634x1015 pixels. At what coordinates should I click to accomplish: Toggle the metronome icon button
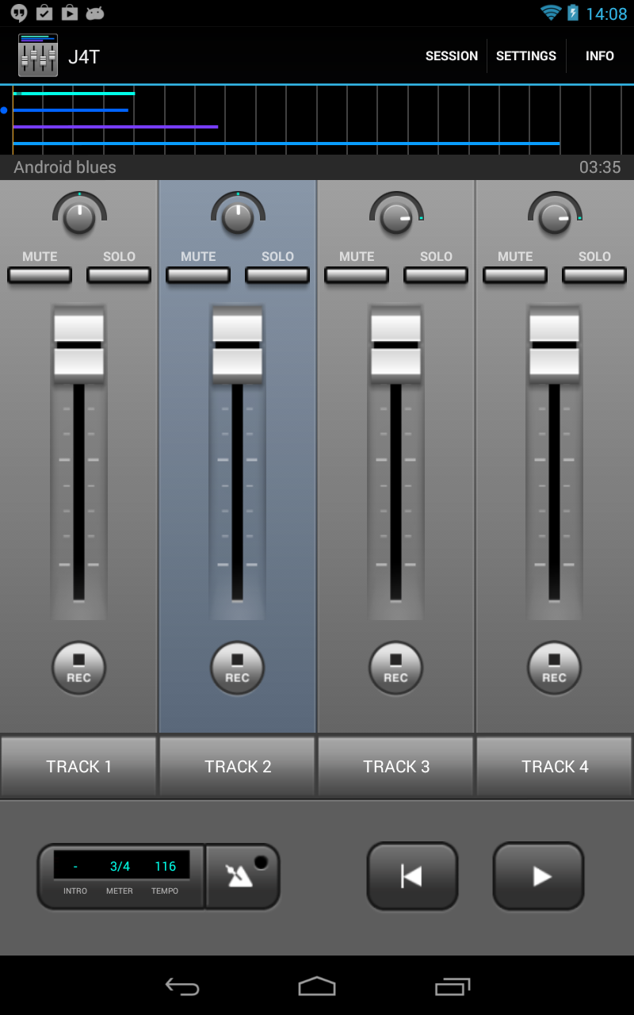click(243, 875)
